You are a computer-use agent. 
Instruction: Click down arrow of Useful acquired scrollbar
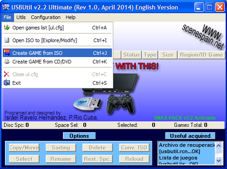tap(218, 160)
